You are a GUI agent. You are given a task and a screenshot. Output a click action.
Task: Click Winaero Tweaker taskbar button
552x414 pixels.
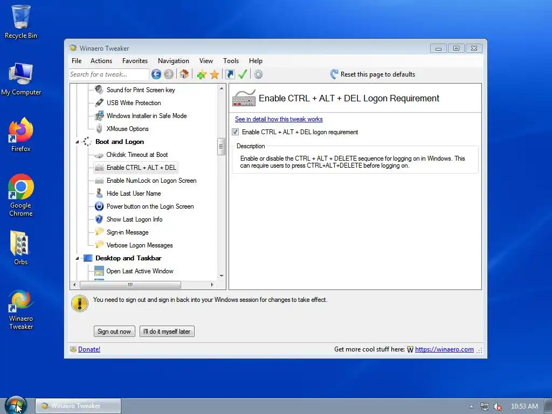pyautogui.click(x=78, y=406)
